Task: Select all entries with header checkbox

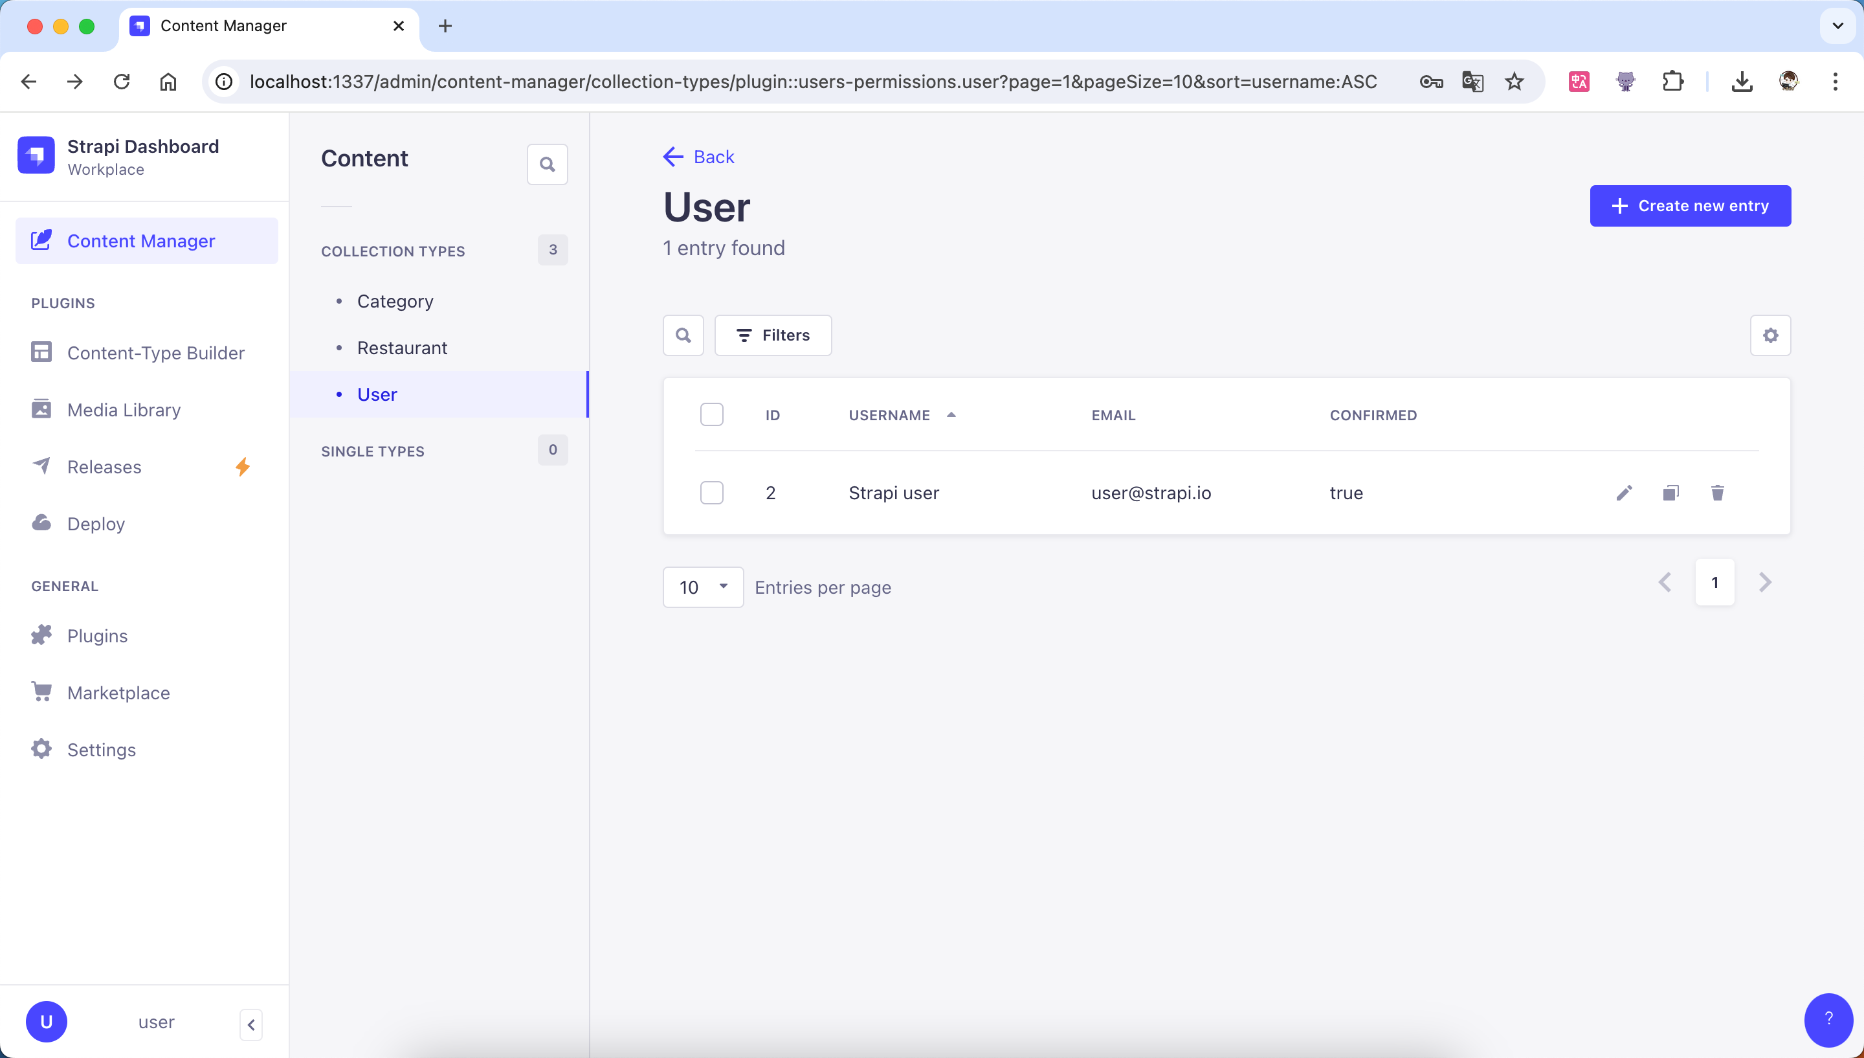Action: point(711,414)
